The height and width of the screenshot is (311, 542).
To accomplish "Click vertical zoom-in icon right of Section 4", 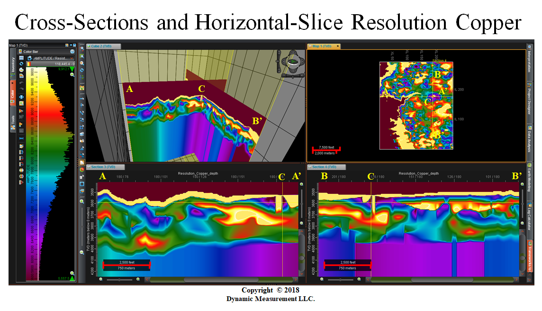I will pyautogui.click(x=522, y=185).
